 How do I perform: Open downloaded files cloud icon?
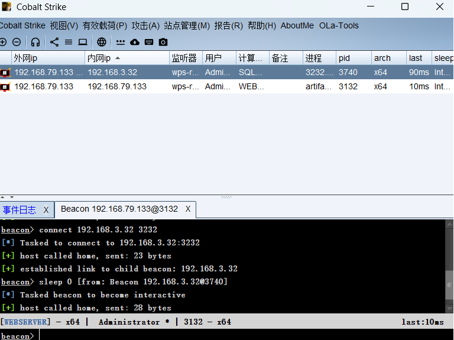[135, 43]
